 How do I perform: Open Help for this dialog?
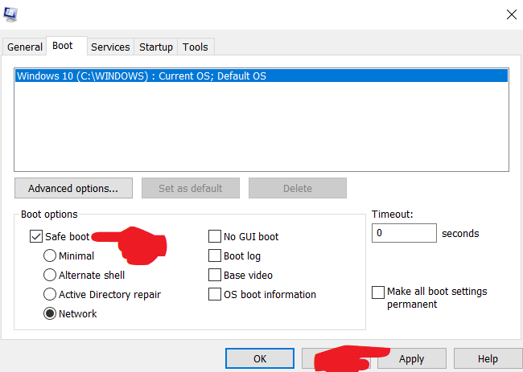pyautogui.click(x=488, y=358)
